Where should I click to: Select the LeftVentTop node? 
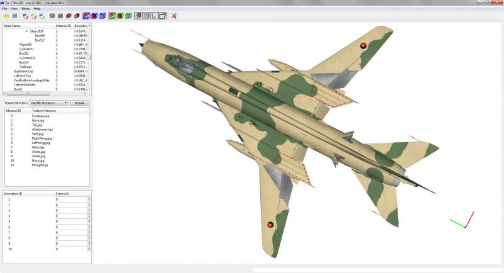coord(23,75)
